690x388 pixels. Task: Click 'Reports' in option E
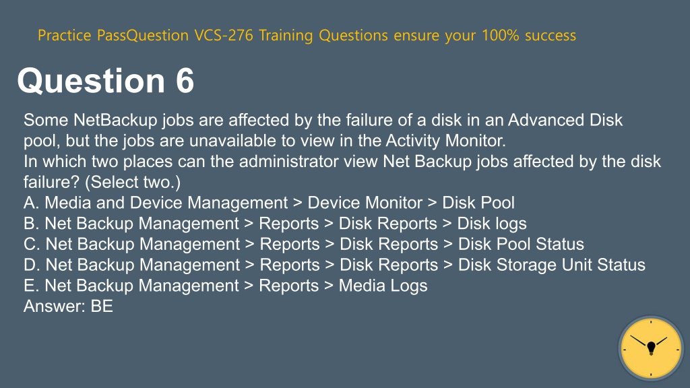(288, 286)
